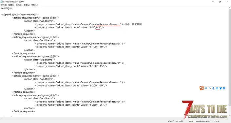This screenshot has height=123, width=231.
Task: Open the IME skin (shirt) icon
Action: 221,88
